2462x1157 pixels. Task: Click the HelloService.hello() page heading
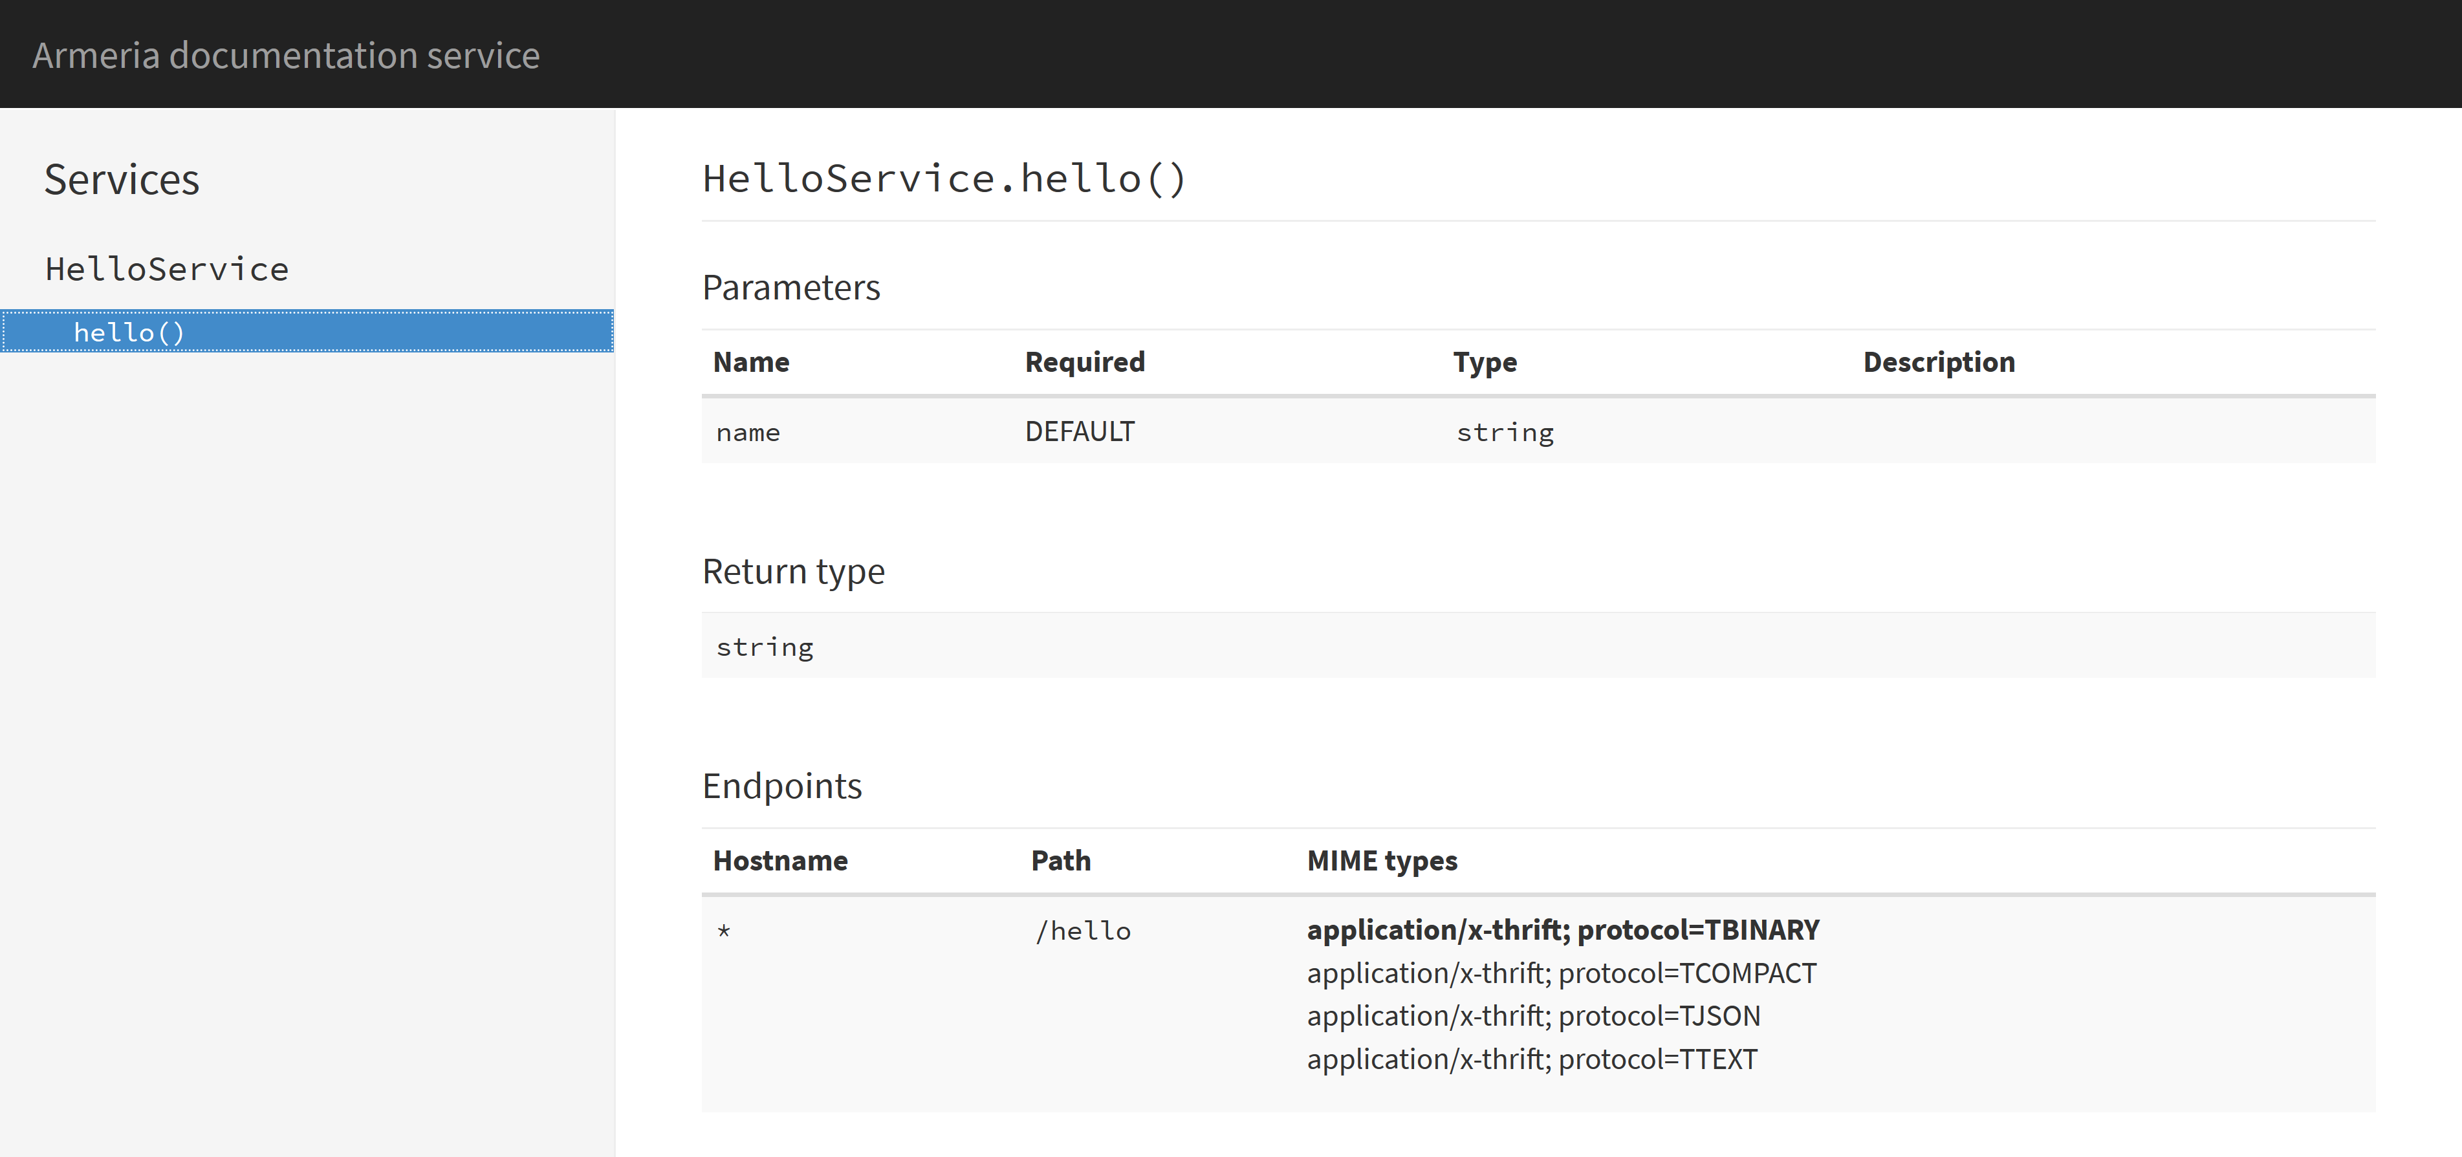[943, 178]
